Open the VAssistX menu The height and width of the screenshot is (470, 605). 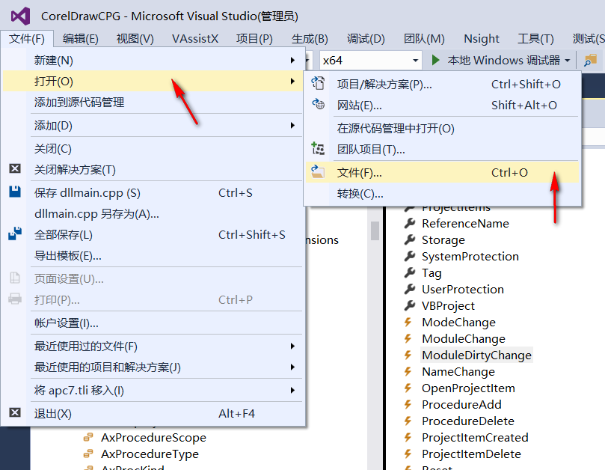tap(195, 39)
